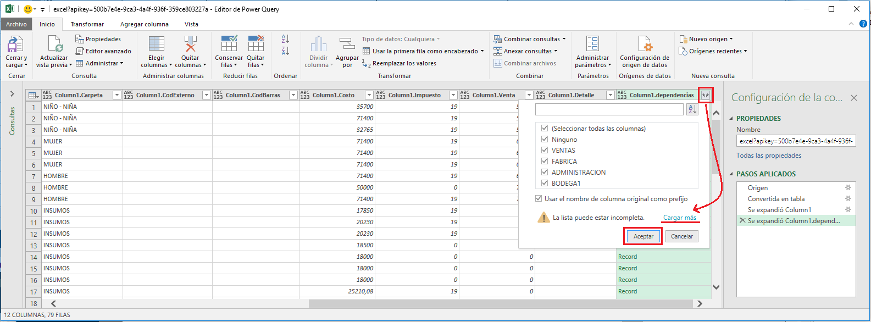Click expand icon on Column1.dependencias header

click(706, 95)
